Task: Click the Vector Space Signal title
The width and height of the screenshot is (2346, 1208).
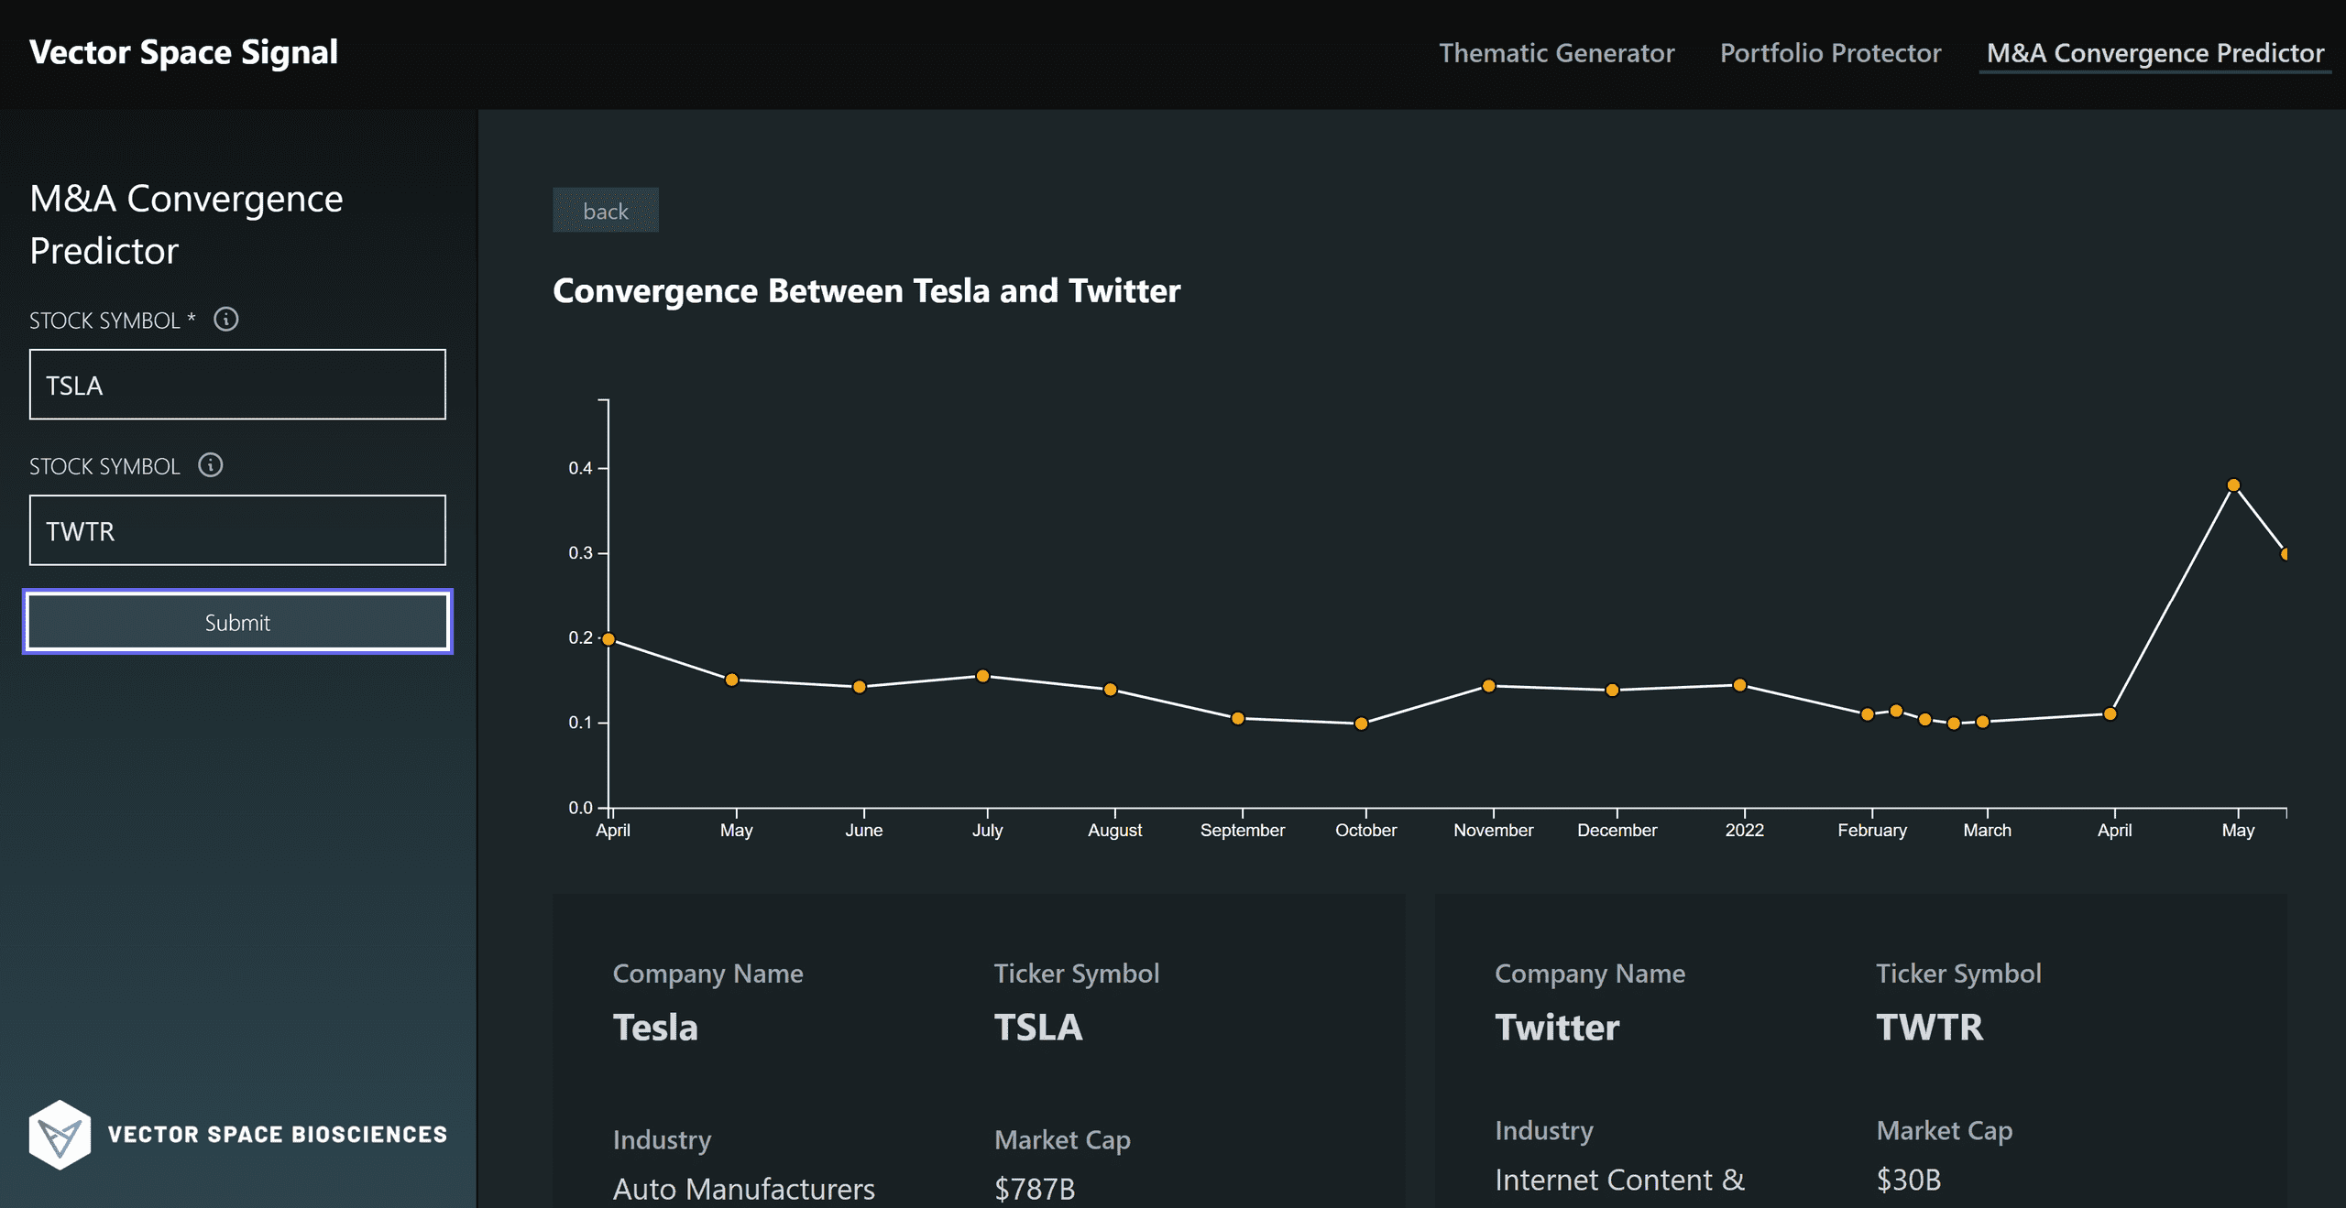Action: 183,52
